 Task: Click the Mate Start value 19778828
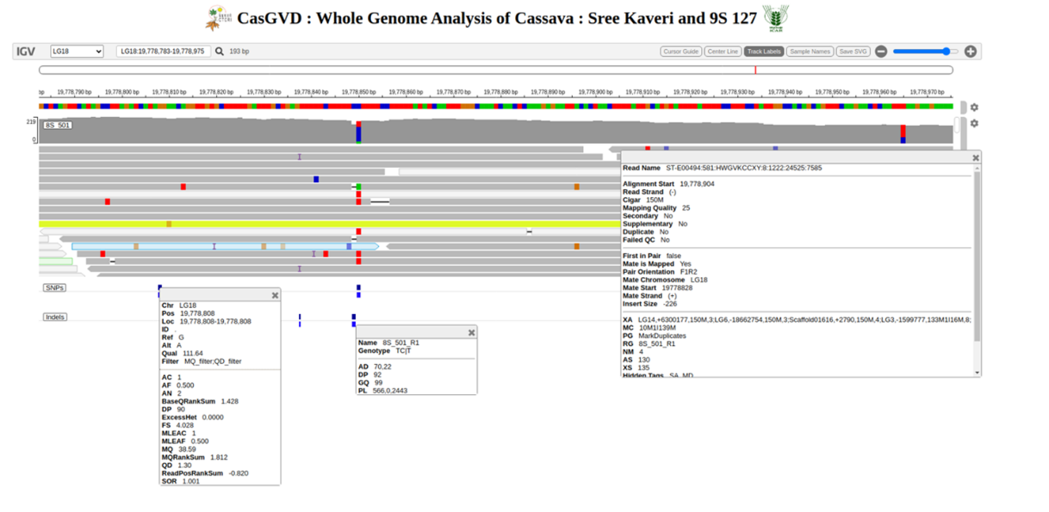pos(677,288)
